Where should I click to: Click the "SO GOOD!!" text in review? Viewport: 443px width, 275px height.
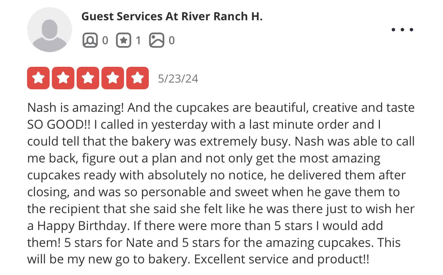(59, 125)
